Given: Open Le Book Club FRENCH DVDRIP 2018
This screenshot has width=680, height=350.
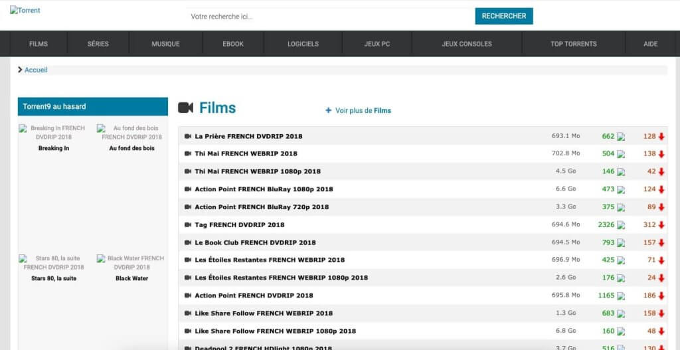Looking at the screenshot, I should pyautogui.click(x=255, y=242).
